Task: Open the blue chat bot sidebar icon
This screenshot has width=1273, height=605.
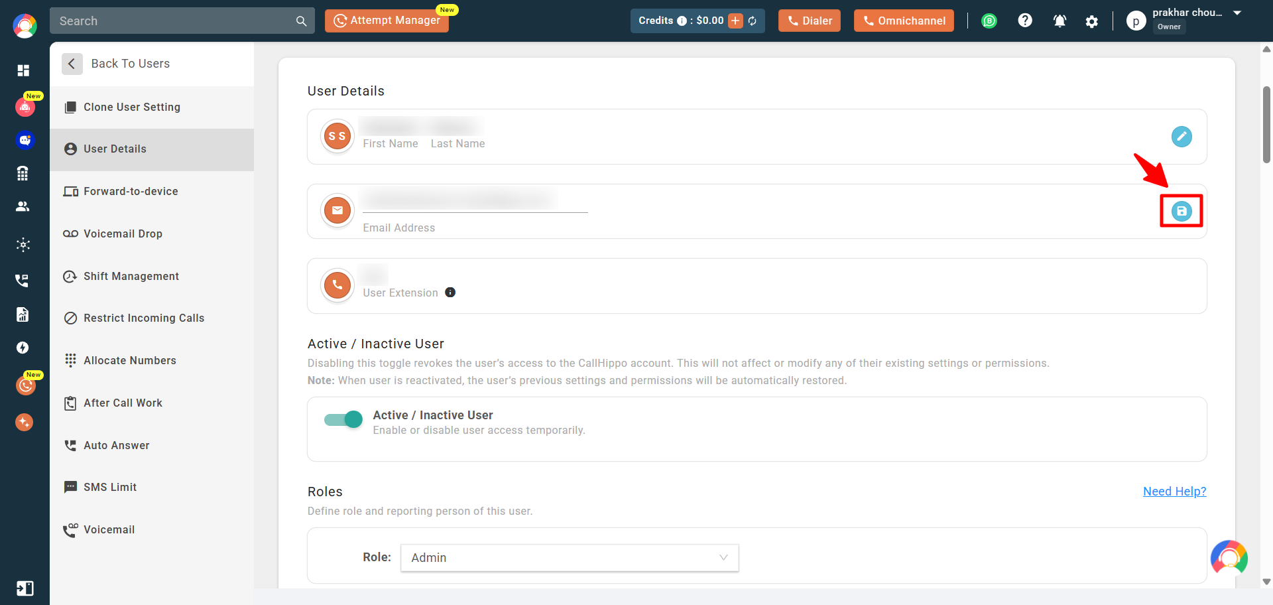Action: [25, 140]
